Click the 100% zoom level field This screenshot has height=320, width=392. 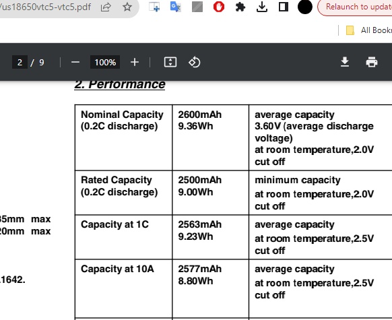(105, 62)
